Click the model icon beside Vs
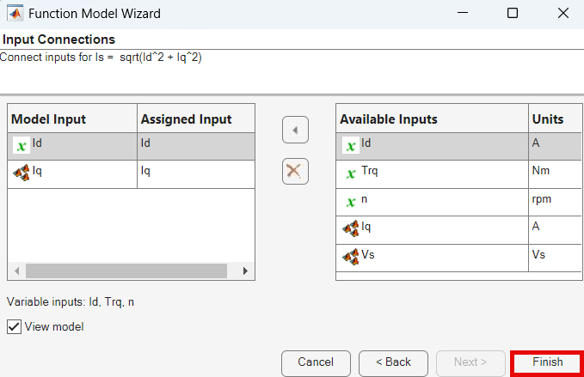The height and width of the screenshot is (377, 584). click(x=350, y=257)
